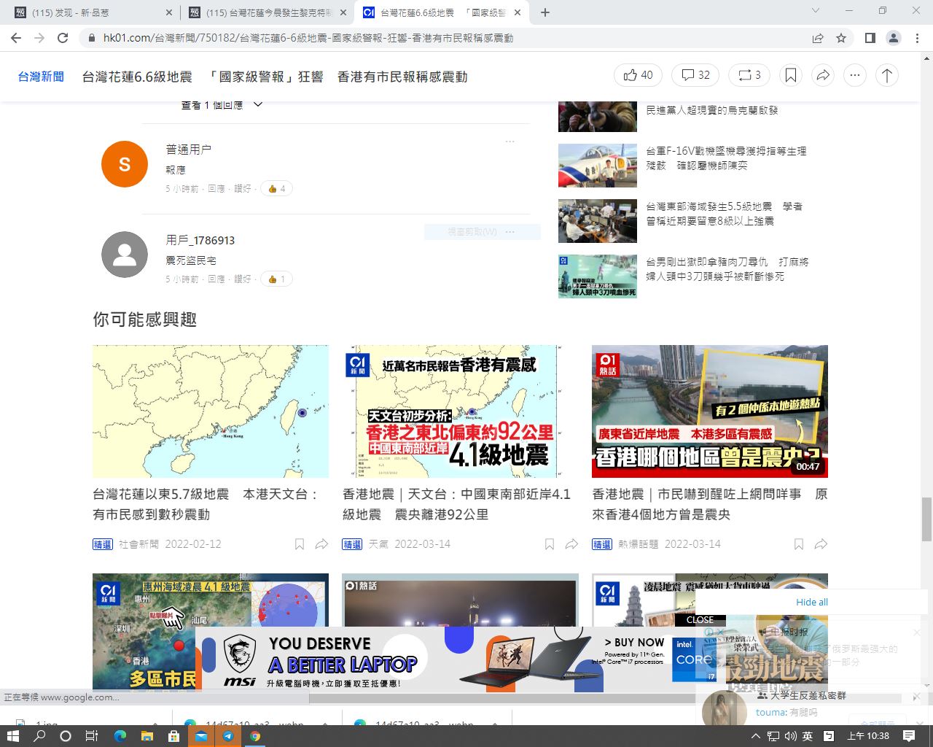
Task: Open the 台灣新聞 category link
Action: coord(41,77)
